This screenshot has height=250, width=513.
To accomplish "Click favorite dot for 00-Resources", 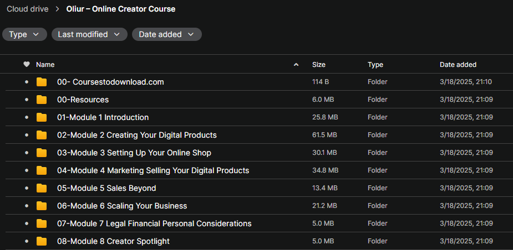I will (x=27, y=100).
